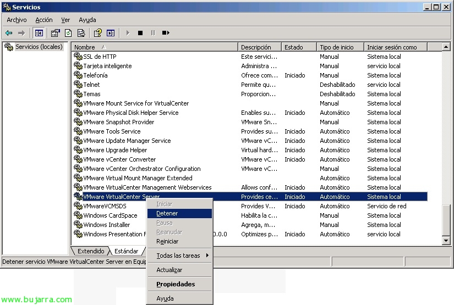This screenshot has height=305, width=454.
Task: Click the action pane toggle icon
Action: (111, 33)
